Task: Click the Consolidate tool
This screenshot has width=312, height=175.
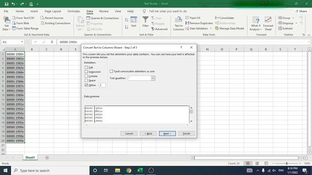Action: tap(224, 18)
